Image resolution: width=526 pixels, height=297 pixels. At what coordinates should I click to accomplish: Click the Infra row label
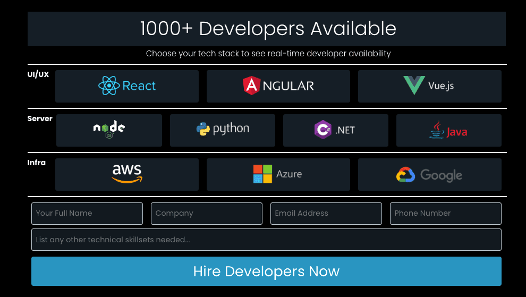37,163
